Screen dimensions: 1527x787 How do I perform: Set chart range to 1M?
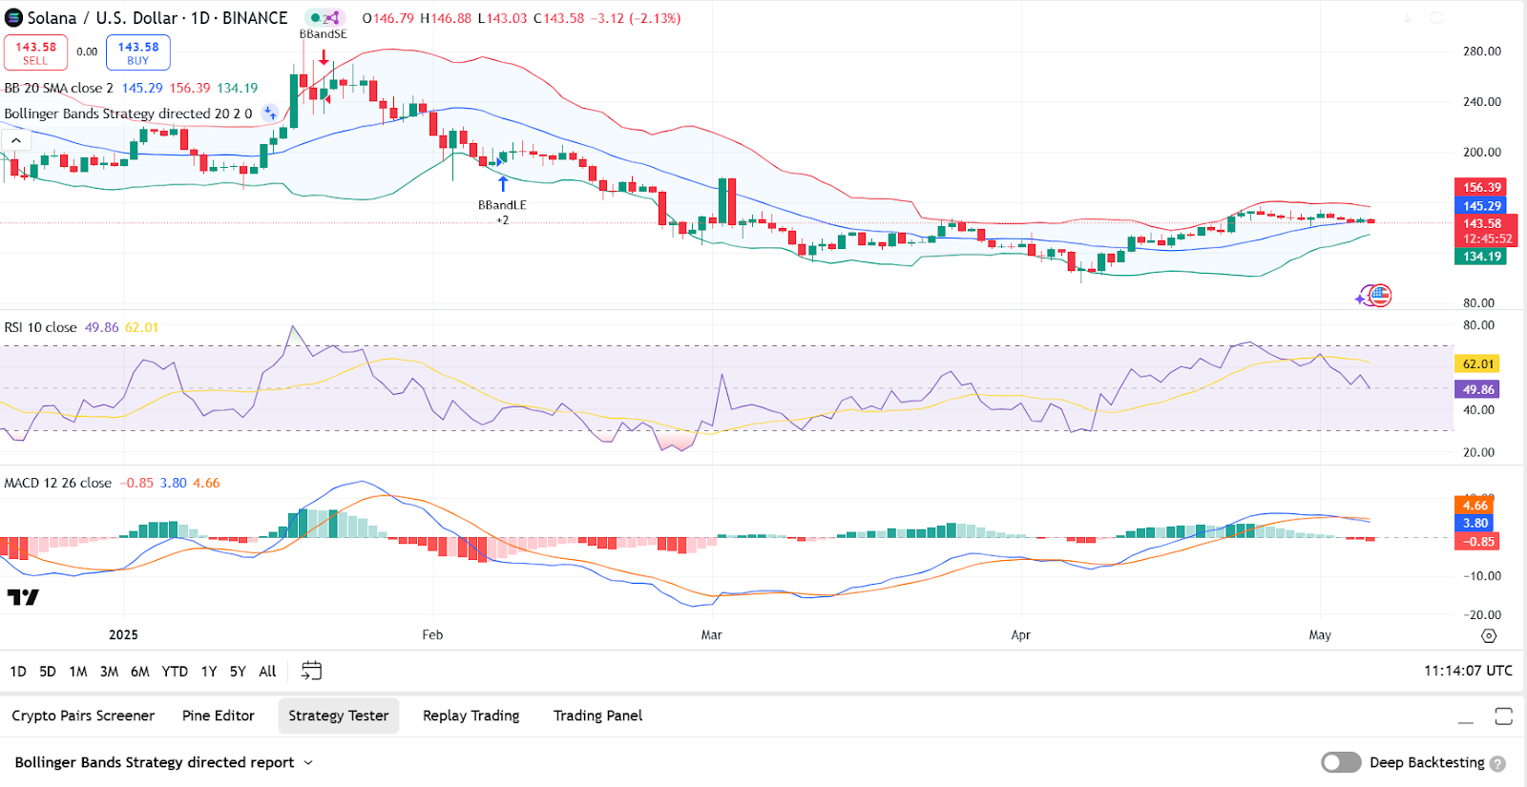[x=78, y=672]
